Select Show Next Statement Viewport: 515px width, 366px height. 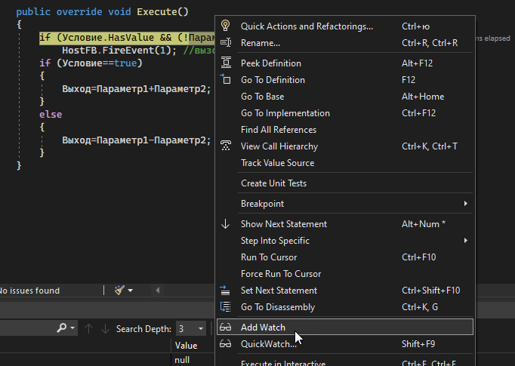click(x=345, y=224)
